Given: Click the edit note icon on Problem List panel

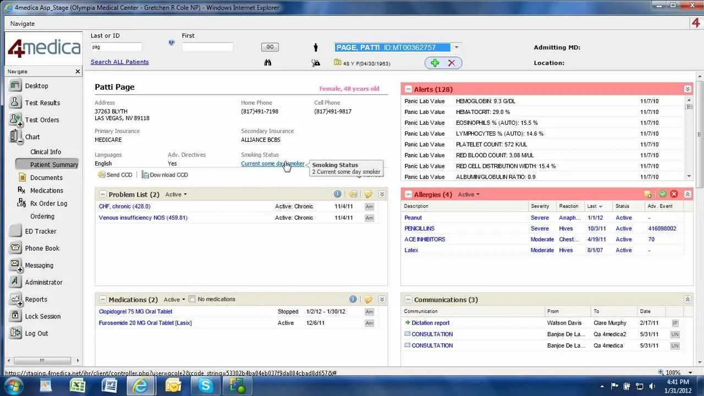Looking at the screenshot, I should [368, 194].
